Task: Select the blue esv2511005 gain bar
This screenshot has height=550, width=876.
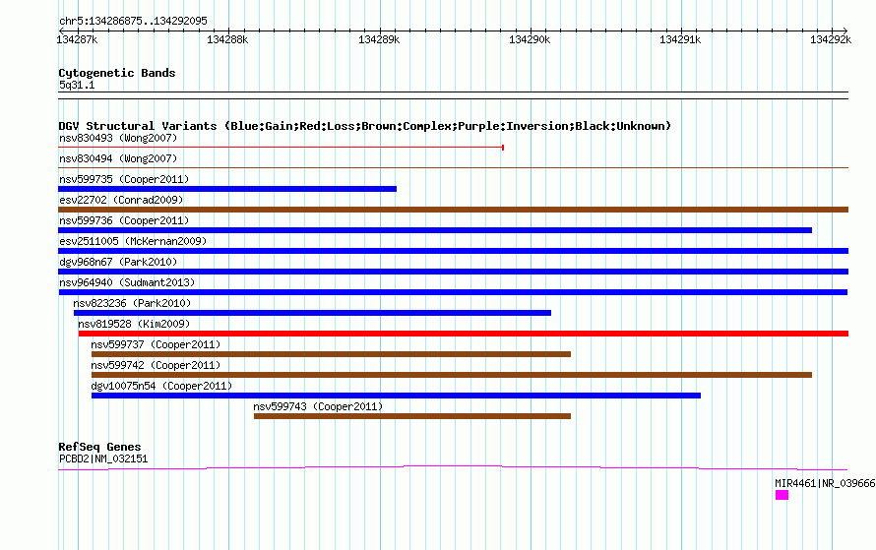Action: [x=453, y=251]
